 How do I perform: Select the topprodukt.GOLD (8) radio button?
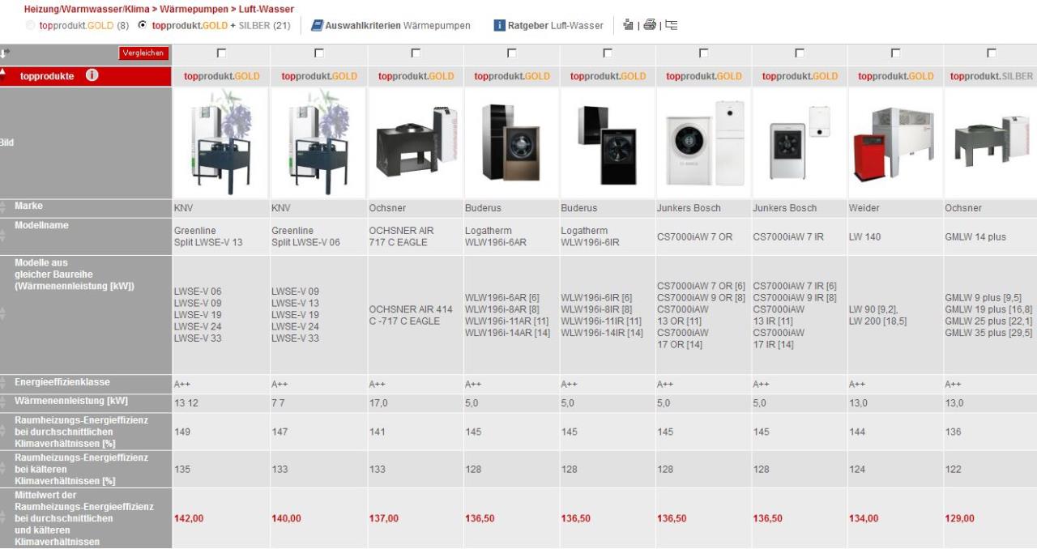click(31, 25)
